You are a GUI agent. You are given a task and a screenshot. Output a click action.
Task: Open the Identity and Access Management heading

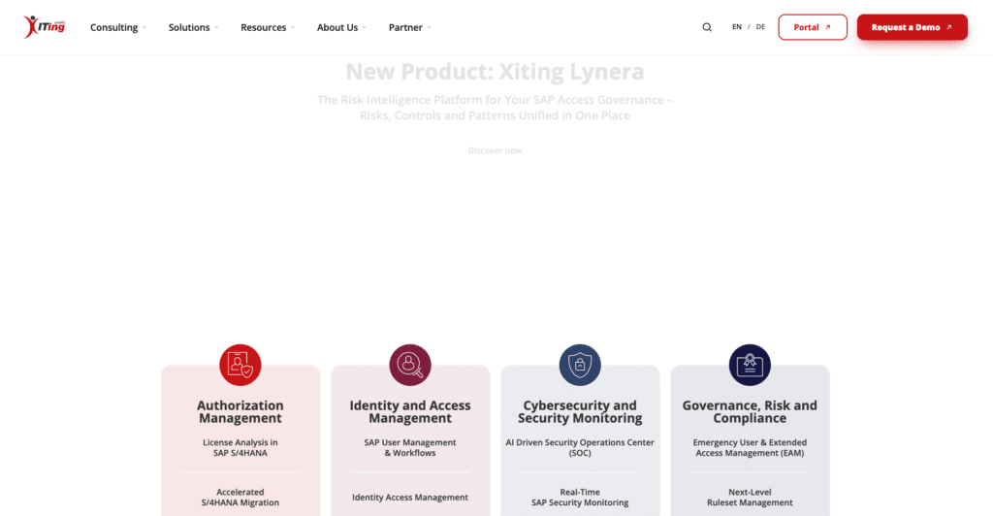[410, 411]
